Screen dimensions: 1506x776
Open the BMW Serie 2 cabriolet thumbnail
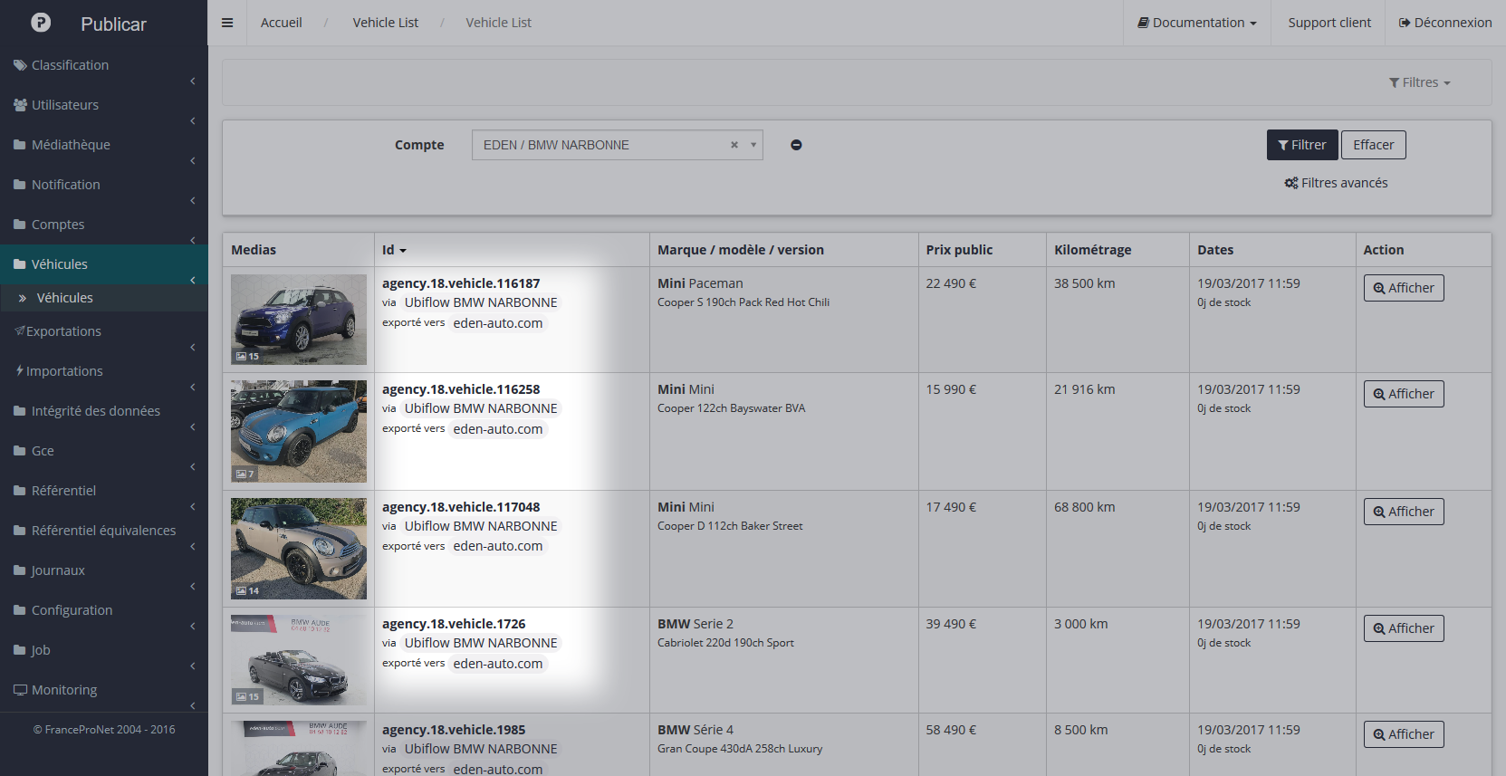(x=299, y=660)
